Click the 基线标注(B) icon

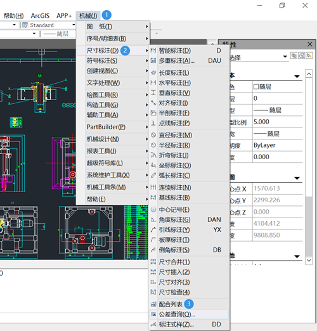153,198
